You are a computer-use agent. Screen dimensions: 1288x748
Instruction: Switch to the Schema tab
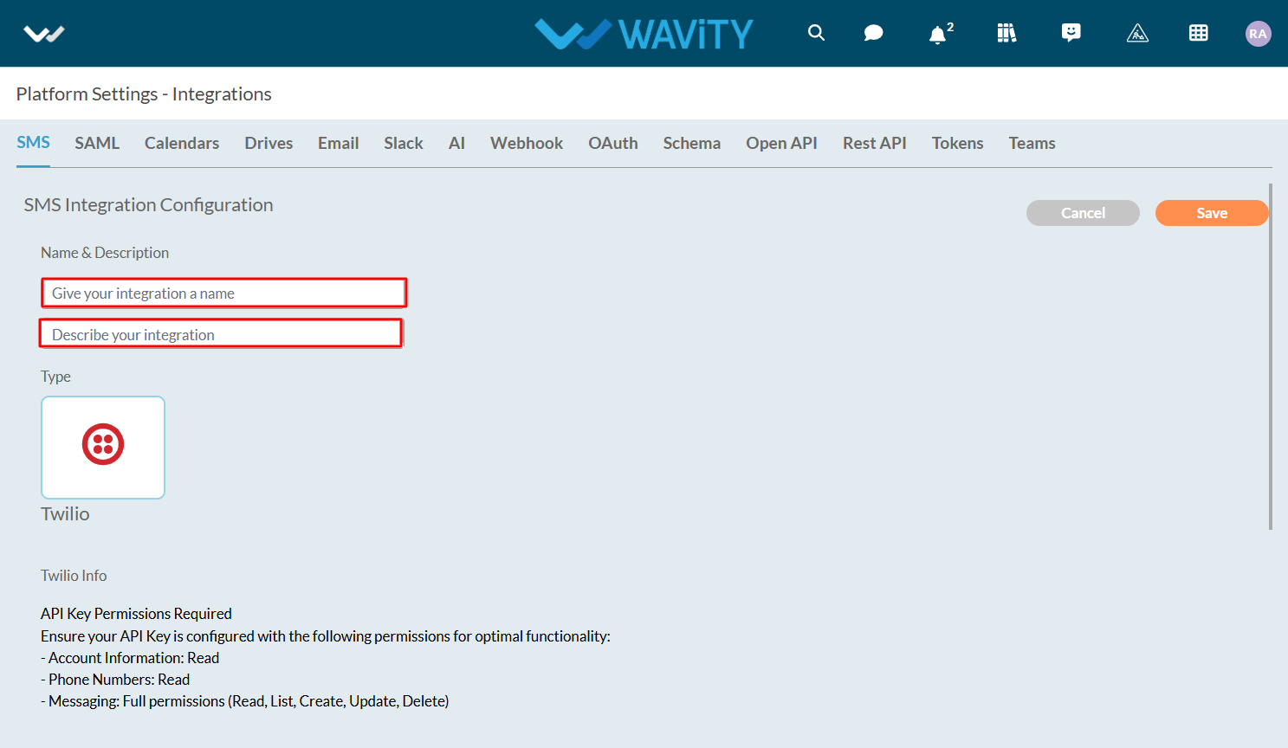pyautogui.click(x=692, y=143)
